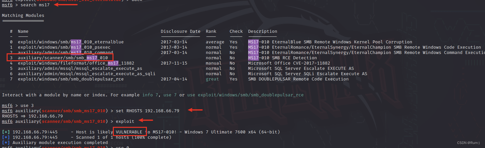Click the 'average' rank value

click(215, 42)
